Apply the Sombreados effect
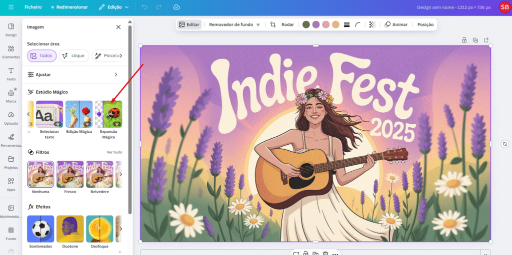 coord(40,232)
